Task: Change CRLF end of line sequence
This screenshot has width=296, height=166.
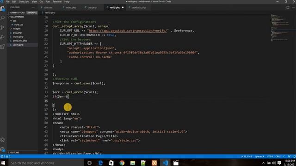Action: (x=278, y=156)
